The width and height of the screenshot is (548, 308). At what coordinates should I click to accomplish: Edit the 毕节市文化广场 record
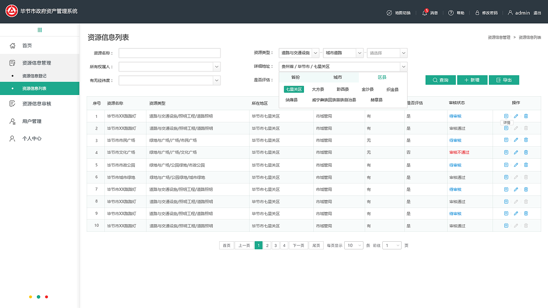pos(516,152)
